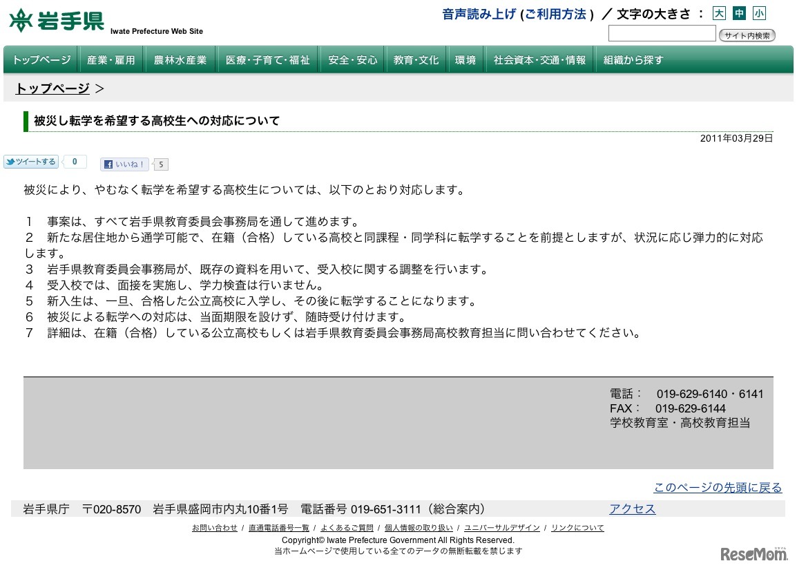
Task: Click the サイト内検索 search button
Action: (747, 35)
